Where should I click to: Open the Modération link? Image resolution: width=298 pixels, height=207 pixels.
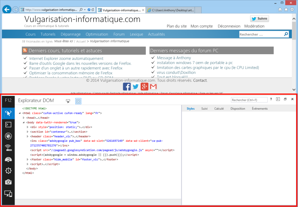click(254, 26)
